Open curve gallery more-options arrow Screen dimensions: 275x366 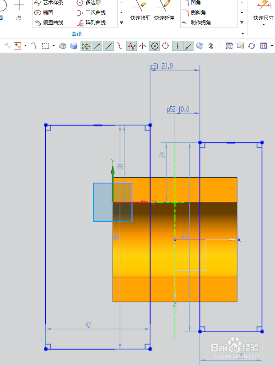pos(121,13)
